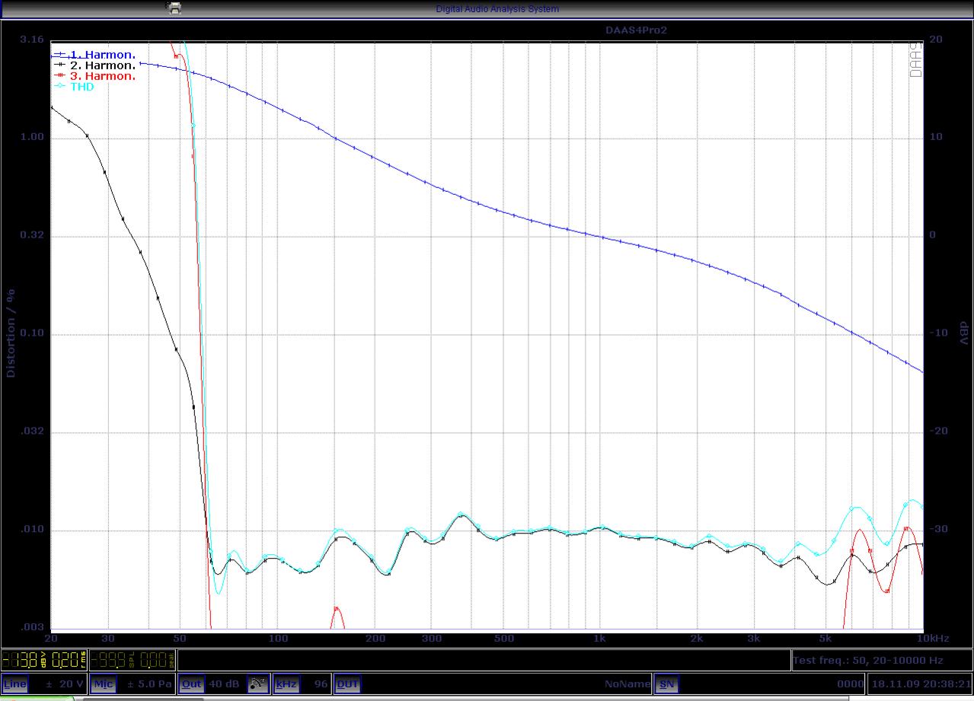Click the printer icon in title bar

pos(174,8)
